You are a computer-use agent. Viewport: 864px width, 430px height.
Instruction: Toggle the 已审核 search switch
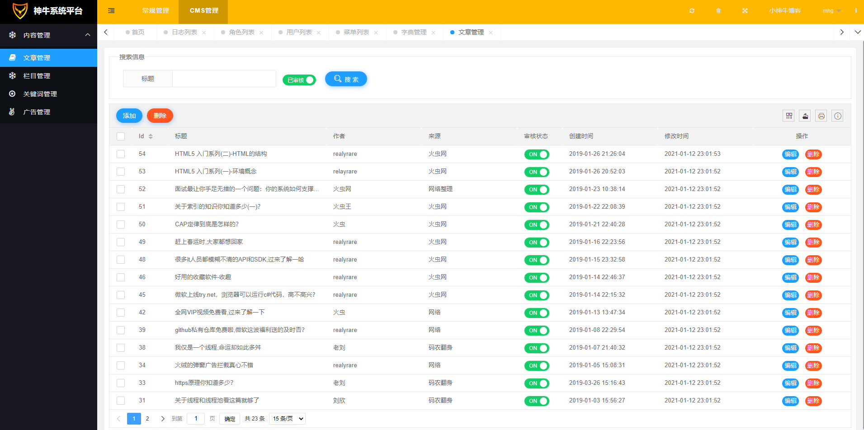(299, 80)
